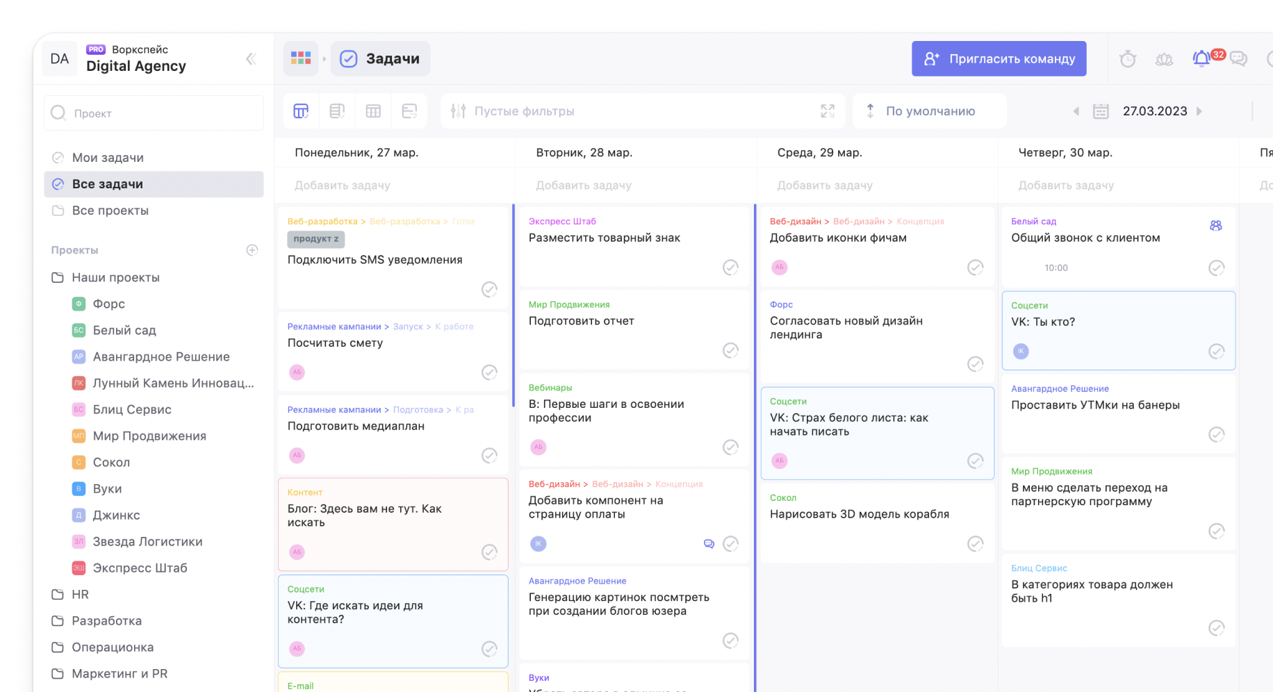Click Сокол project orange color badge
Image resolution: width=1273 pixels, height=692 pixels.
pyautogui.click(x=79, y=462)
